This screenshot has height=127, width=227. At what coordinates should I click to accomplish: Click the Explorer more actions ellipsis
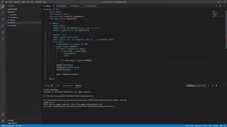tap(38, 6)
